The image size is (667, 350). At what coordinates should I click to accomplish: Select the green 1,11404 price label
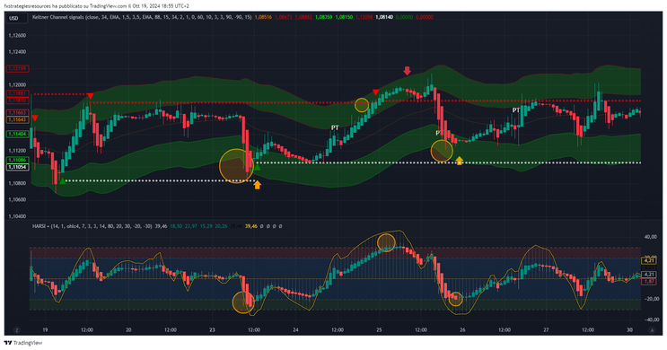[x=17, y=134]
